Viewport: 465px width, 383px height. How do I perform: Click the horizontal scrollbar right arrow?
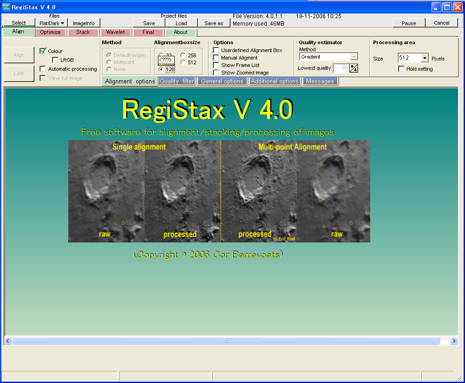[x=455, y=341]
